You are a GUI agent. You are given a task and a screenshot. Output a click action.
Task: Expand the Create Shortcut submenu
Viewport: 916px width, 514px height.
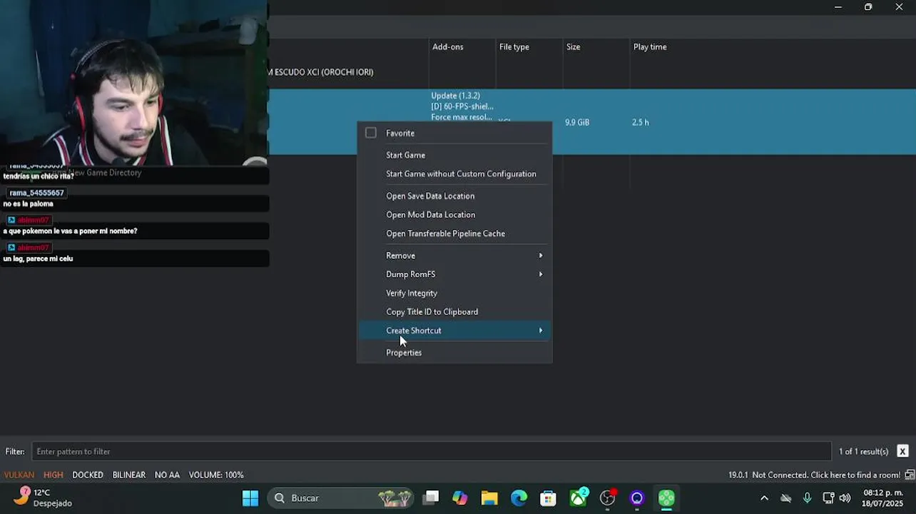(x=454, y=331)
